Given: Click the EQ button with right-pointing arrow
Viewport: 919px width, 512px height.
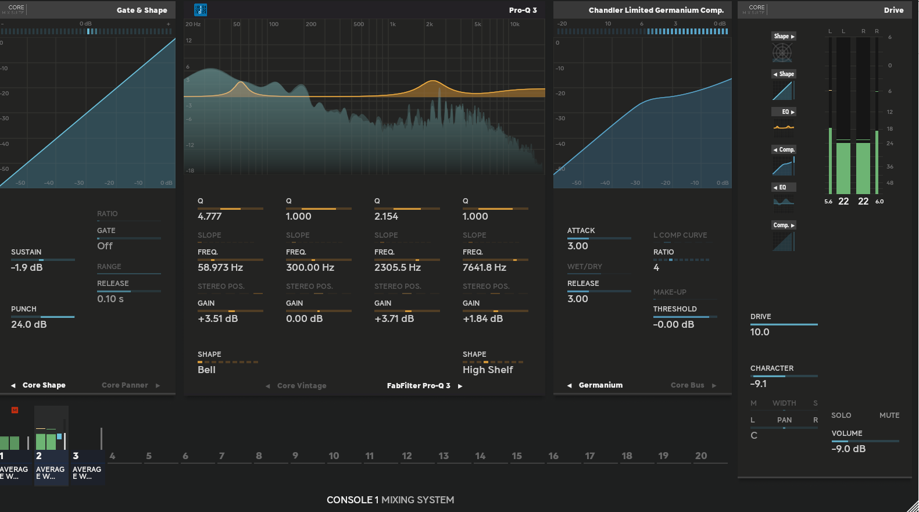Looking at the screenshot, I should coord(784,112).
